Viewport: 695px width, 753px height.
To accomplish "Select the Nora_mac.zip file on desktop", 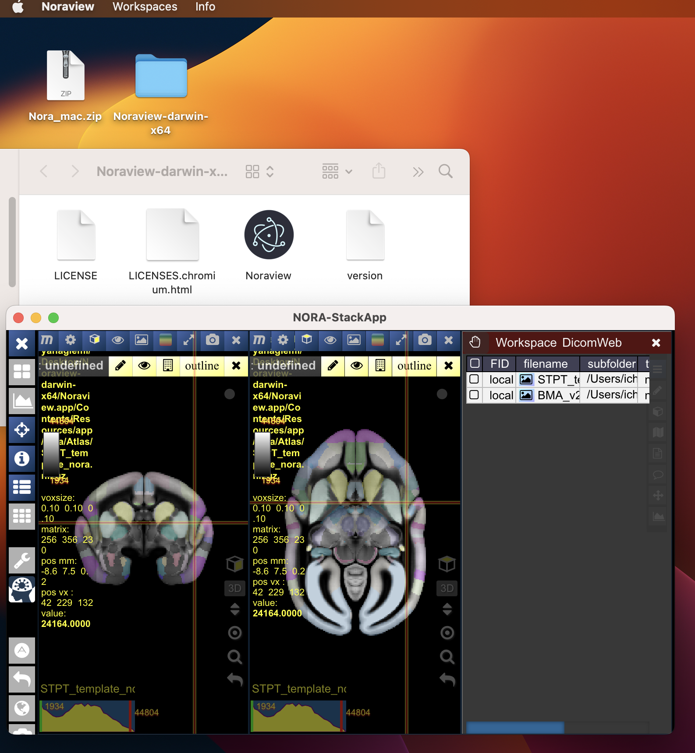I will 65,86.
